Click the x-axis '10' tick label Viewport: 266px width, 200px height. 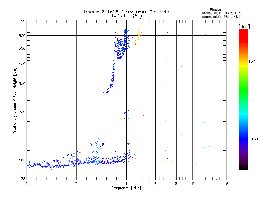tap(192, 184)
